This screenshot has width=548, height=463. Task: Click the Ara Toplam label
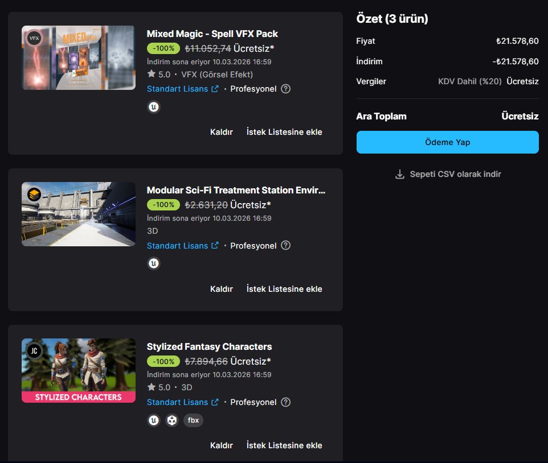381,116
